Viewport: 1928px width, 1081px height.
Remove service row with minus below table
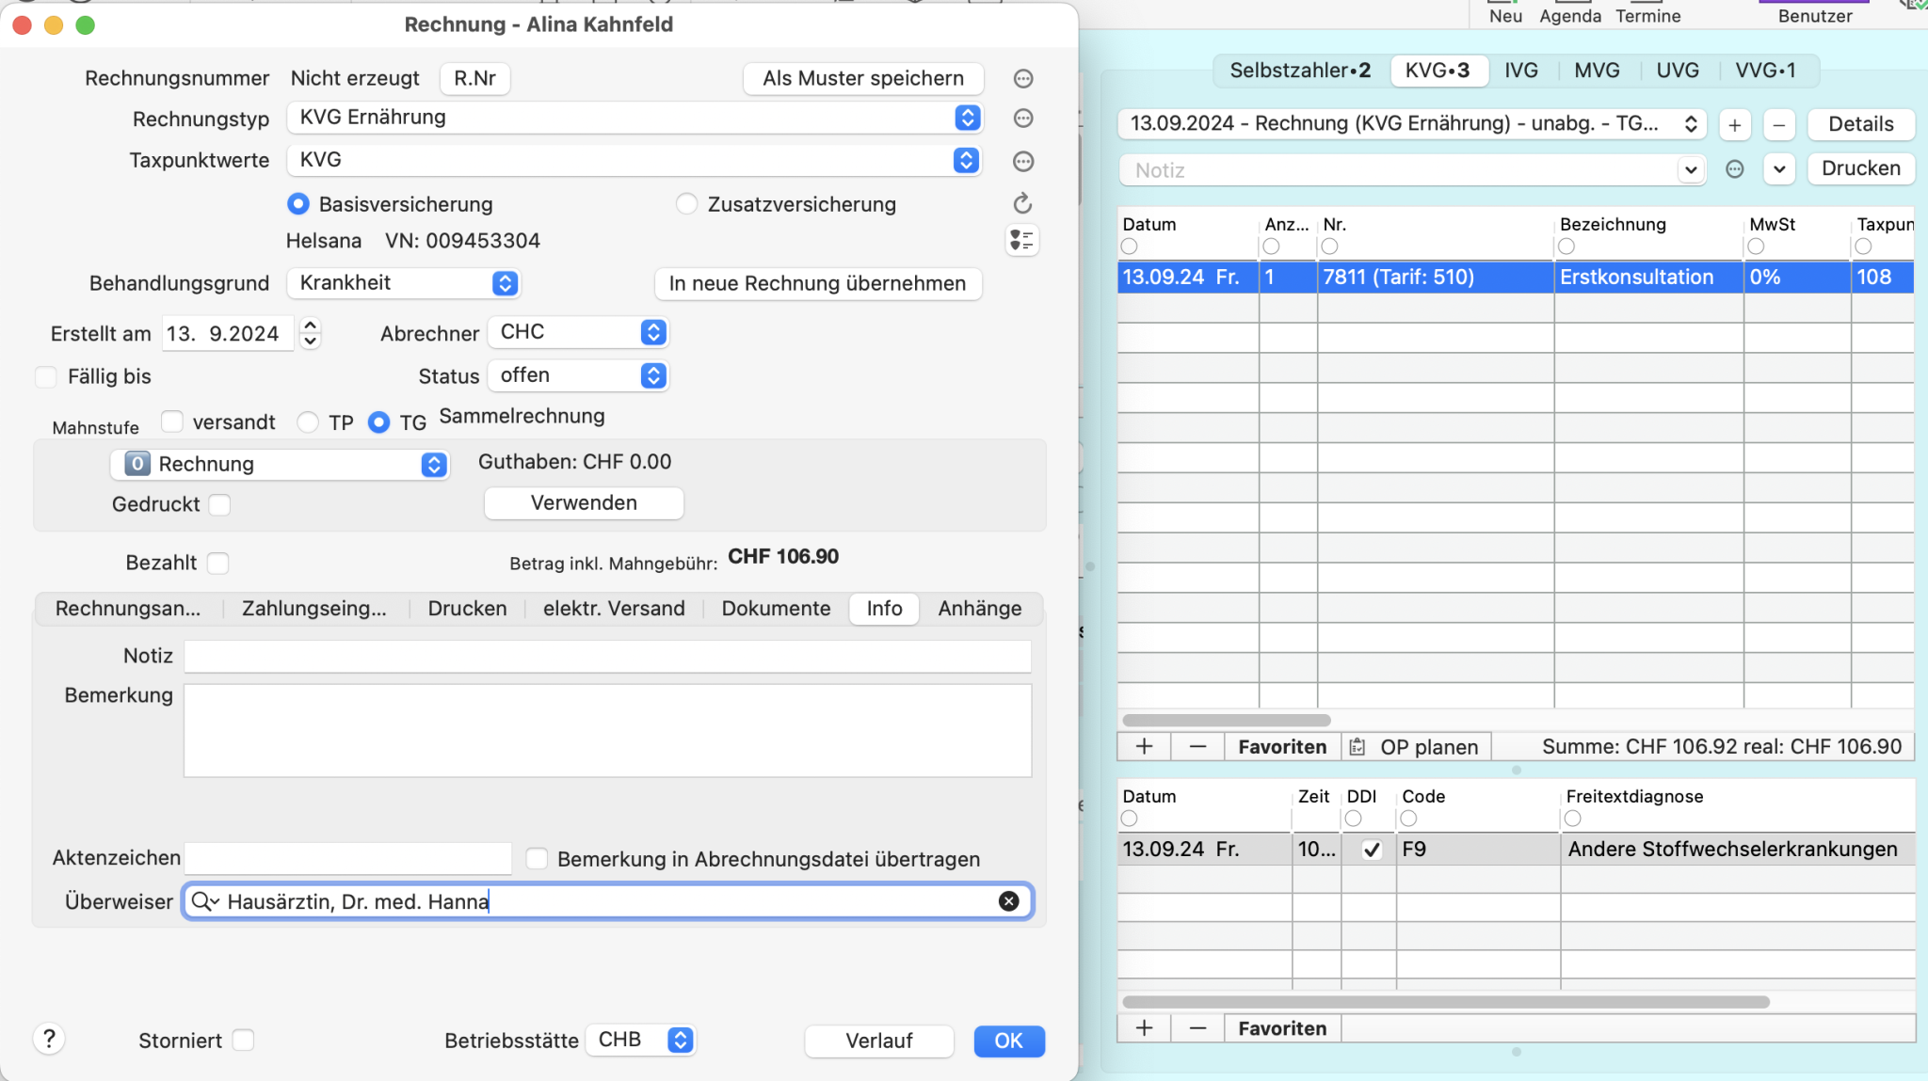tap(1197, 746)
